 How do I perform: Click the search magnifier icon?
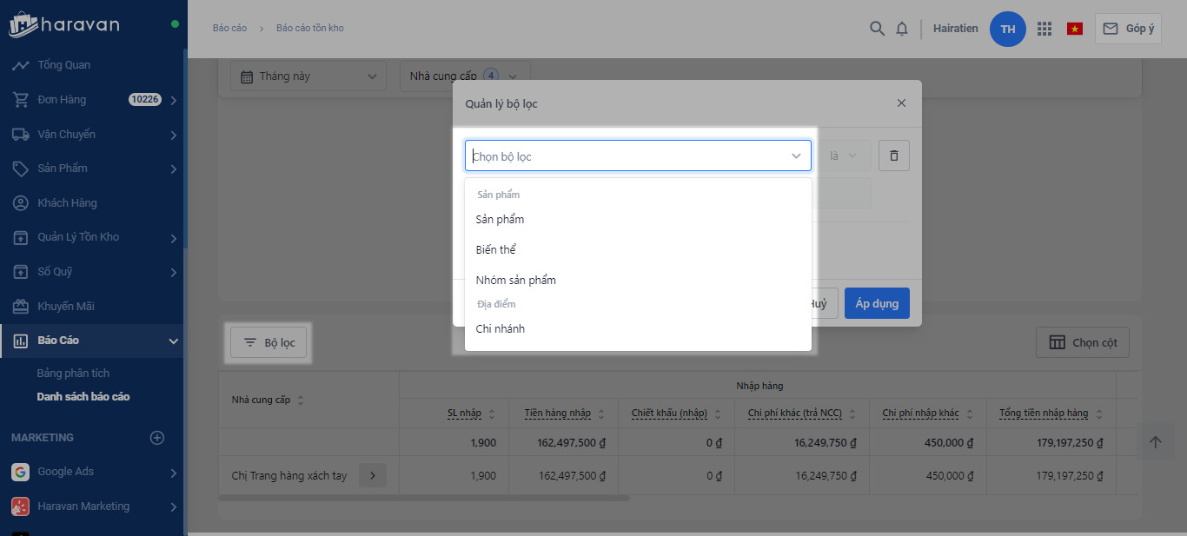click(x=877, y=29)
